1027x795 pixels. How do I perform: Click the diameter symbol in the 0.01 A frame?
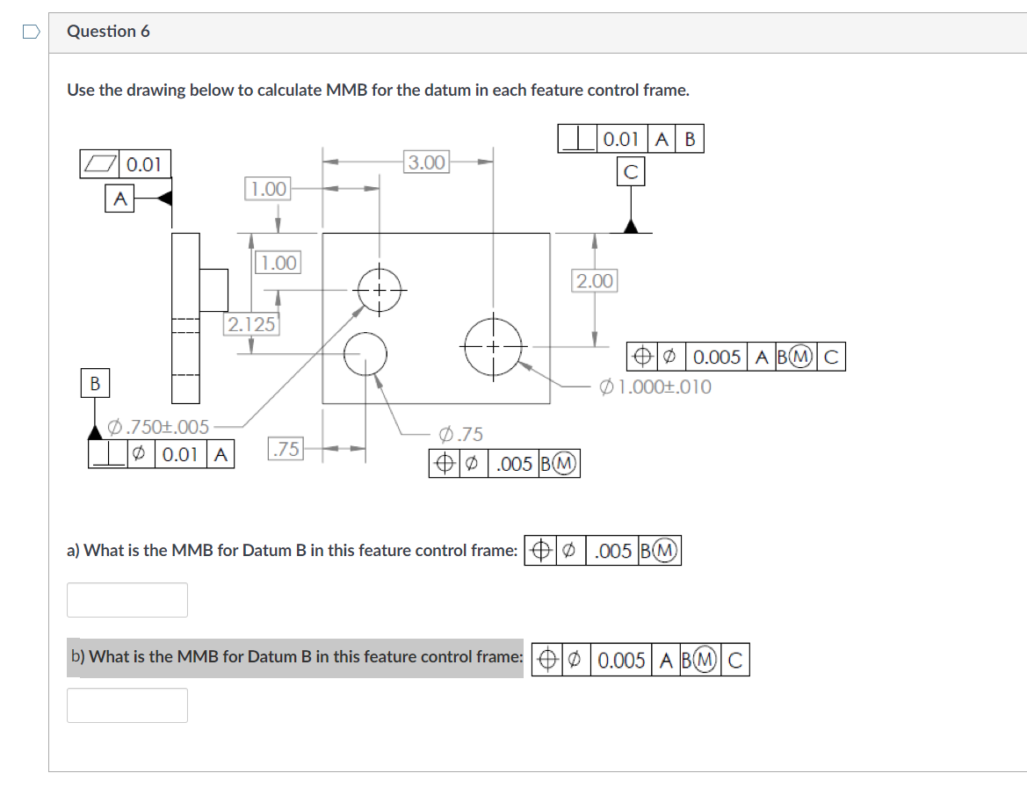click(x=139, y=456)
